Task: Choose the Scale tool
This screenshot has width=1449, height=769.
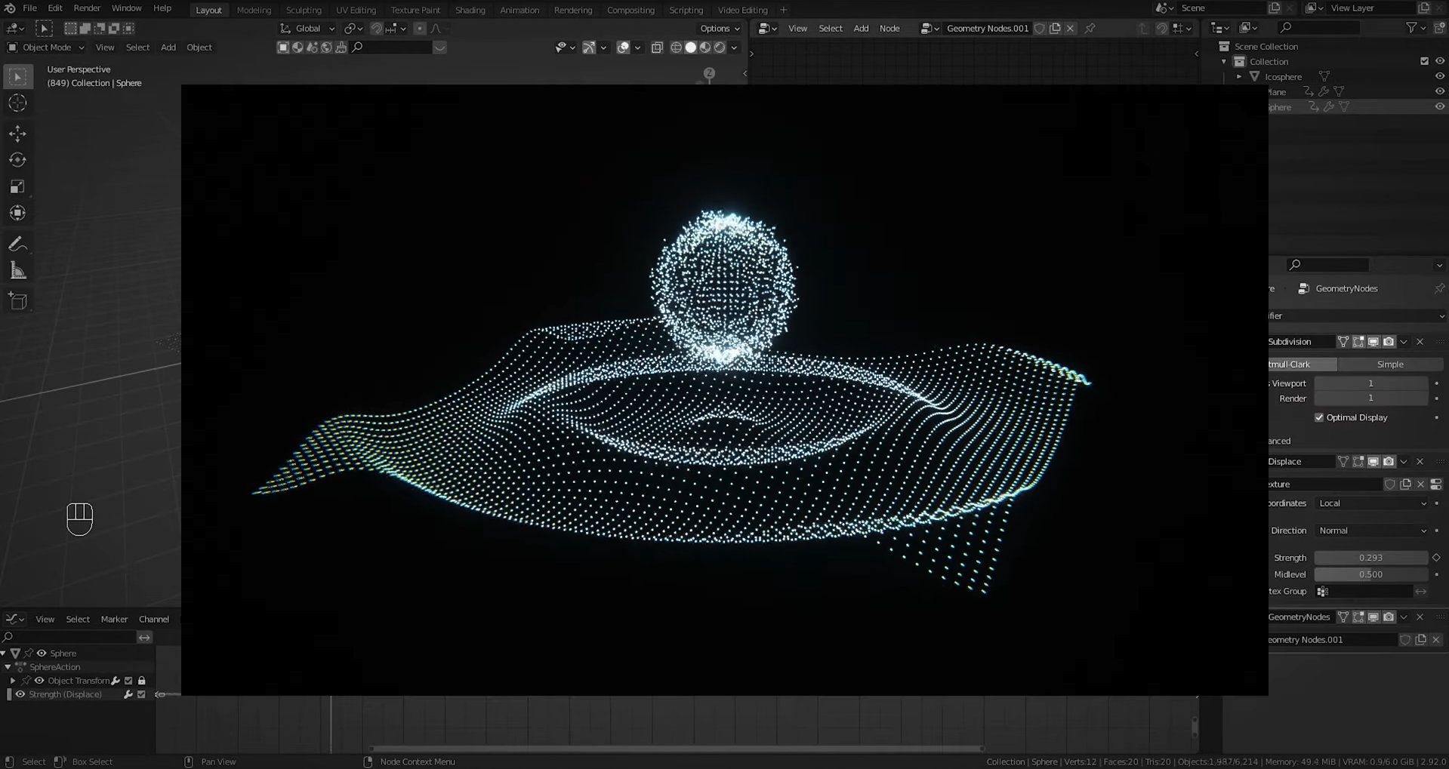Action: coord(17,186)
